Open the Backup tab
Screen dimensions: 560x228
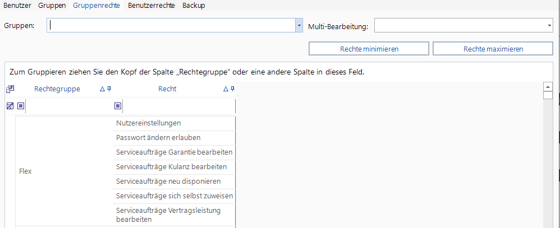point(194,6)
